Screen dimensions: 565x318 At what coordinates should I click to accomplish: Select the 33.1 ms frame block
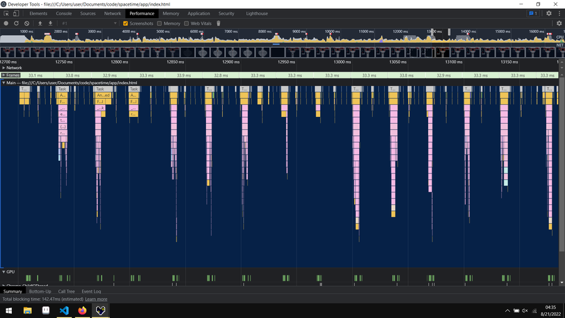click(x=35, y=75)
